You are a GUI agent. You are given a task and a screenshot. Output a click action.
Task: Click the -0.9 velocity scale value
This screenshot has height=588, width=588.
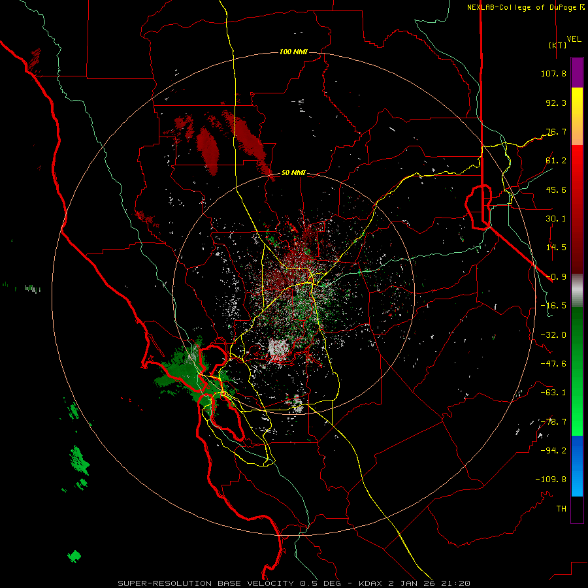point(556,277)
